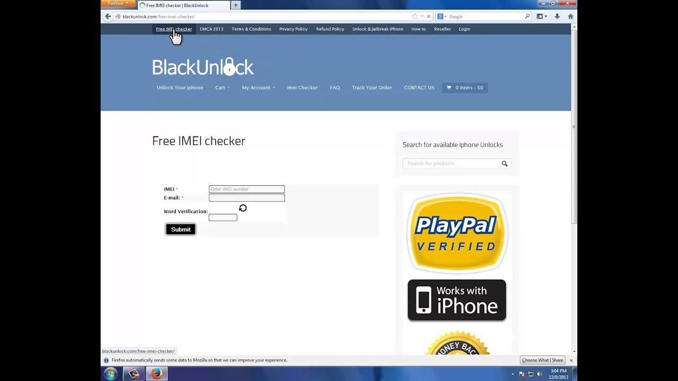This screenshot has width=678, height=381.
Task: Select the Free IMEI checker browser tab
Action: [x=183, y=5]
